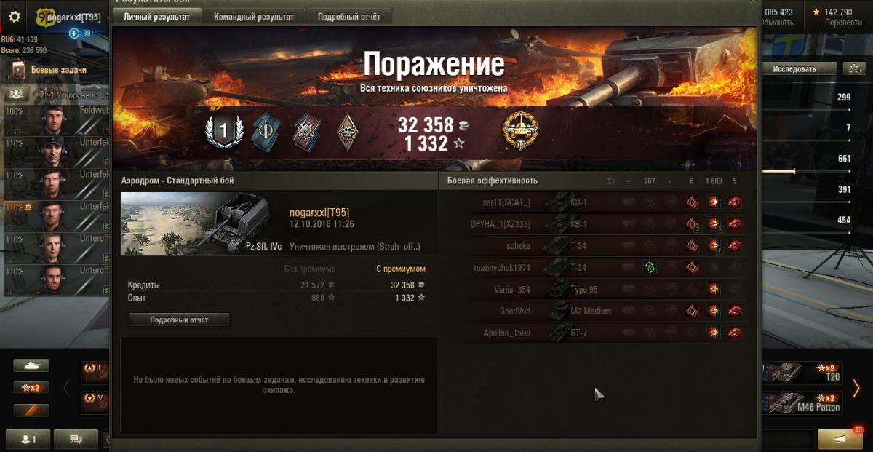Screen dimensions: 873x452
Task: Click the Pz.Sfl. IVc vehicle image
Action: click(x=202, y=223)
